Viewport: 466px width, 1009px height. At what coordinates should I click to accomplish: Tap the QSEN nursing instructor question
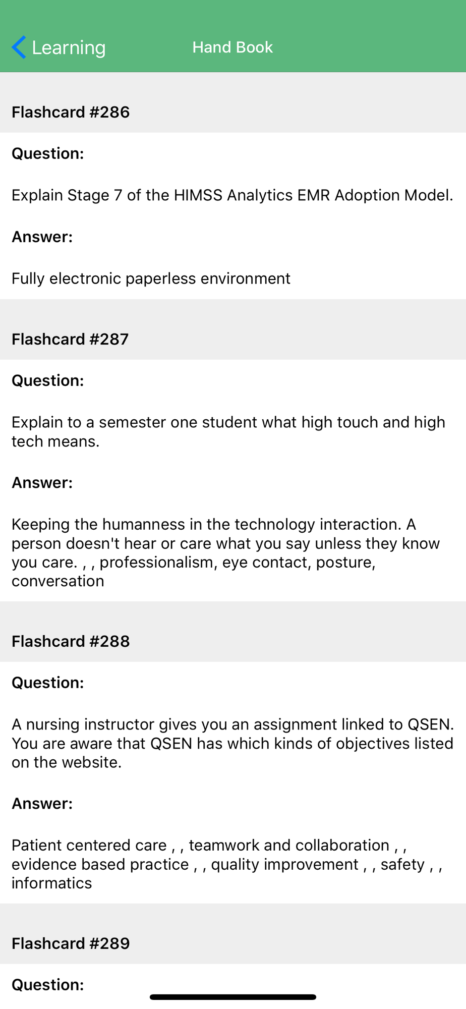tap(233, 743)
